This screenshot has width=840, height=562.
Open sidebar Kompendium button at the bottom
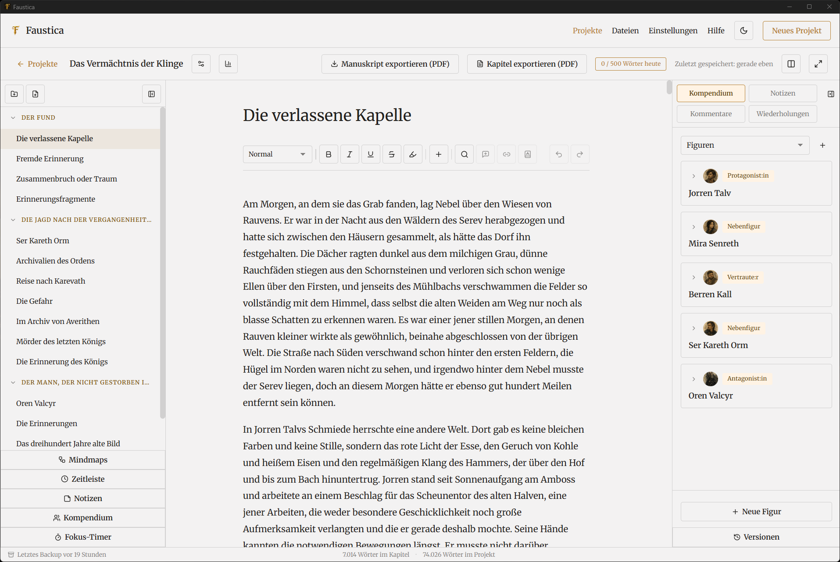point(83,518)
